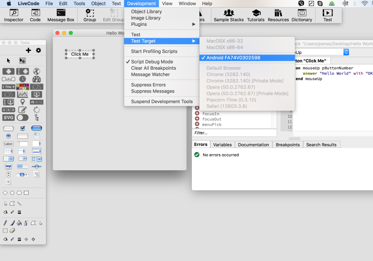373x261 pixels.
Task: Select the straight line graphic tool
Action: coord(19,204)
